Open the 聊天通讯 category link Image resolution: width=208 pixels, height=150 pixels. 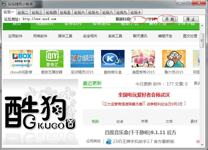click(140, 36)
